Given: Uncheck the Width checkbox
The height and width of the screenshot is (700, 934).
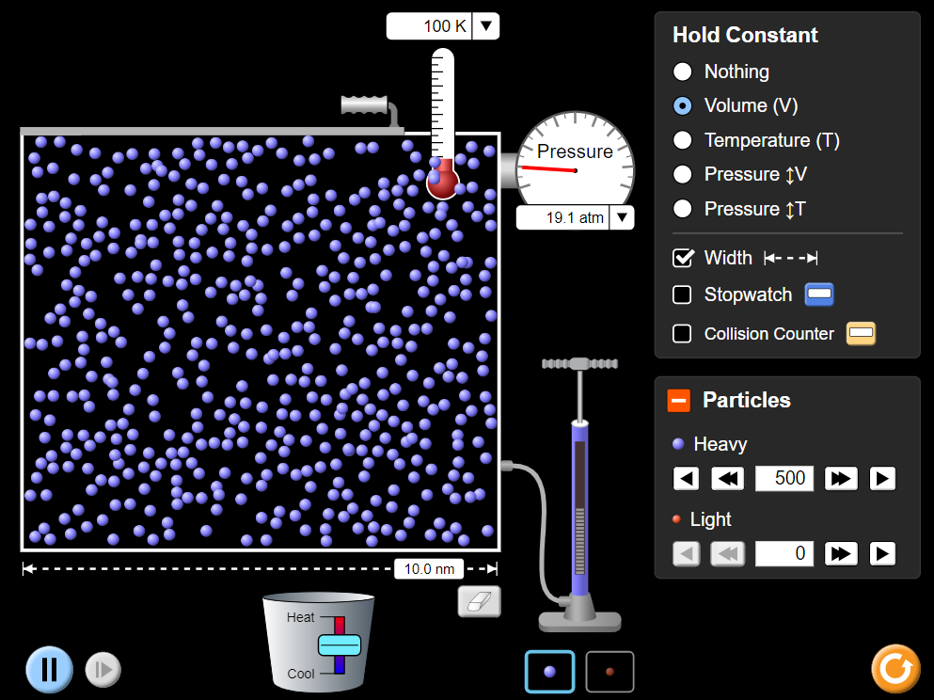Looking at the screenshot, I should click(683, 258).
